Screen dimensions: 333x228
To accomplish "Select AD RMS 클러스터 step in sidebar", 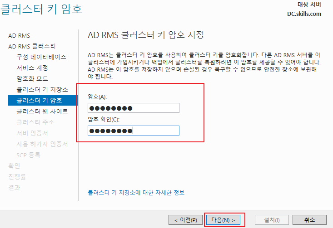I will 32,46.
